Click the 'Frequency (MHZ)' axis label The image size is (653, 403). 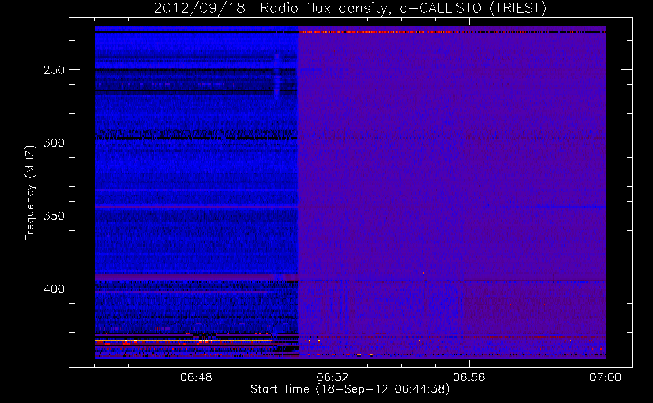coord(30,193)
